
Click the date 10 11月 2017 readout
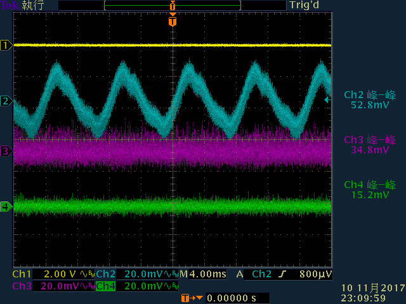pos(373,288)
